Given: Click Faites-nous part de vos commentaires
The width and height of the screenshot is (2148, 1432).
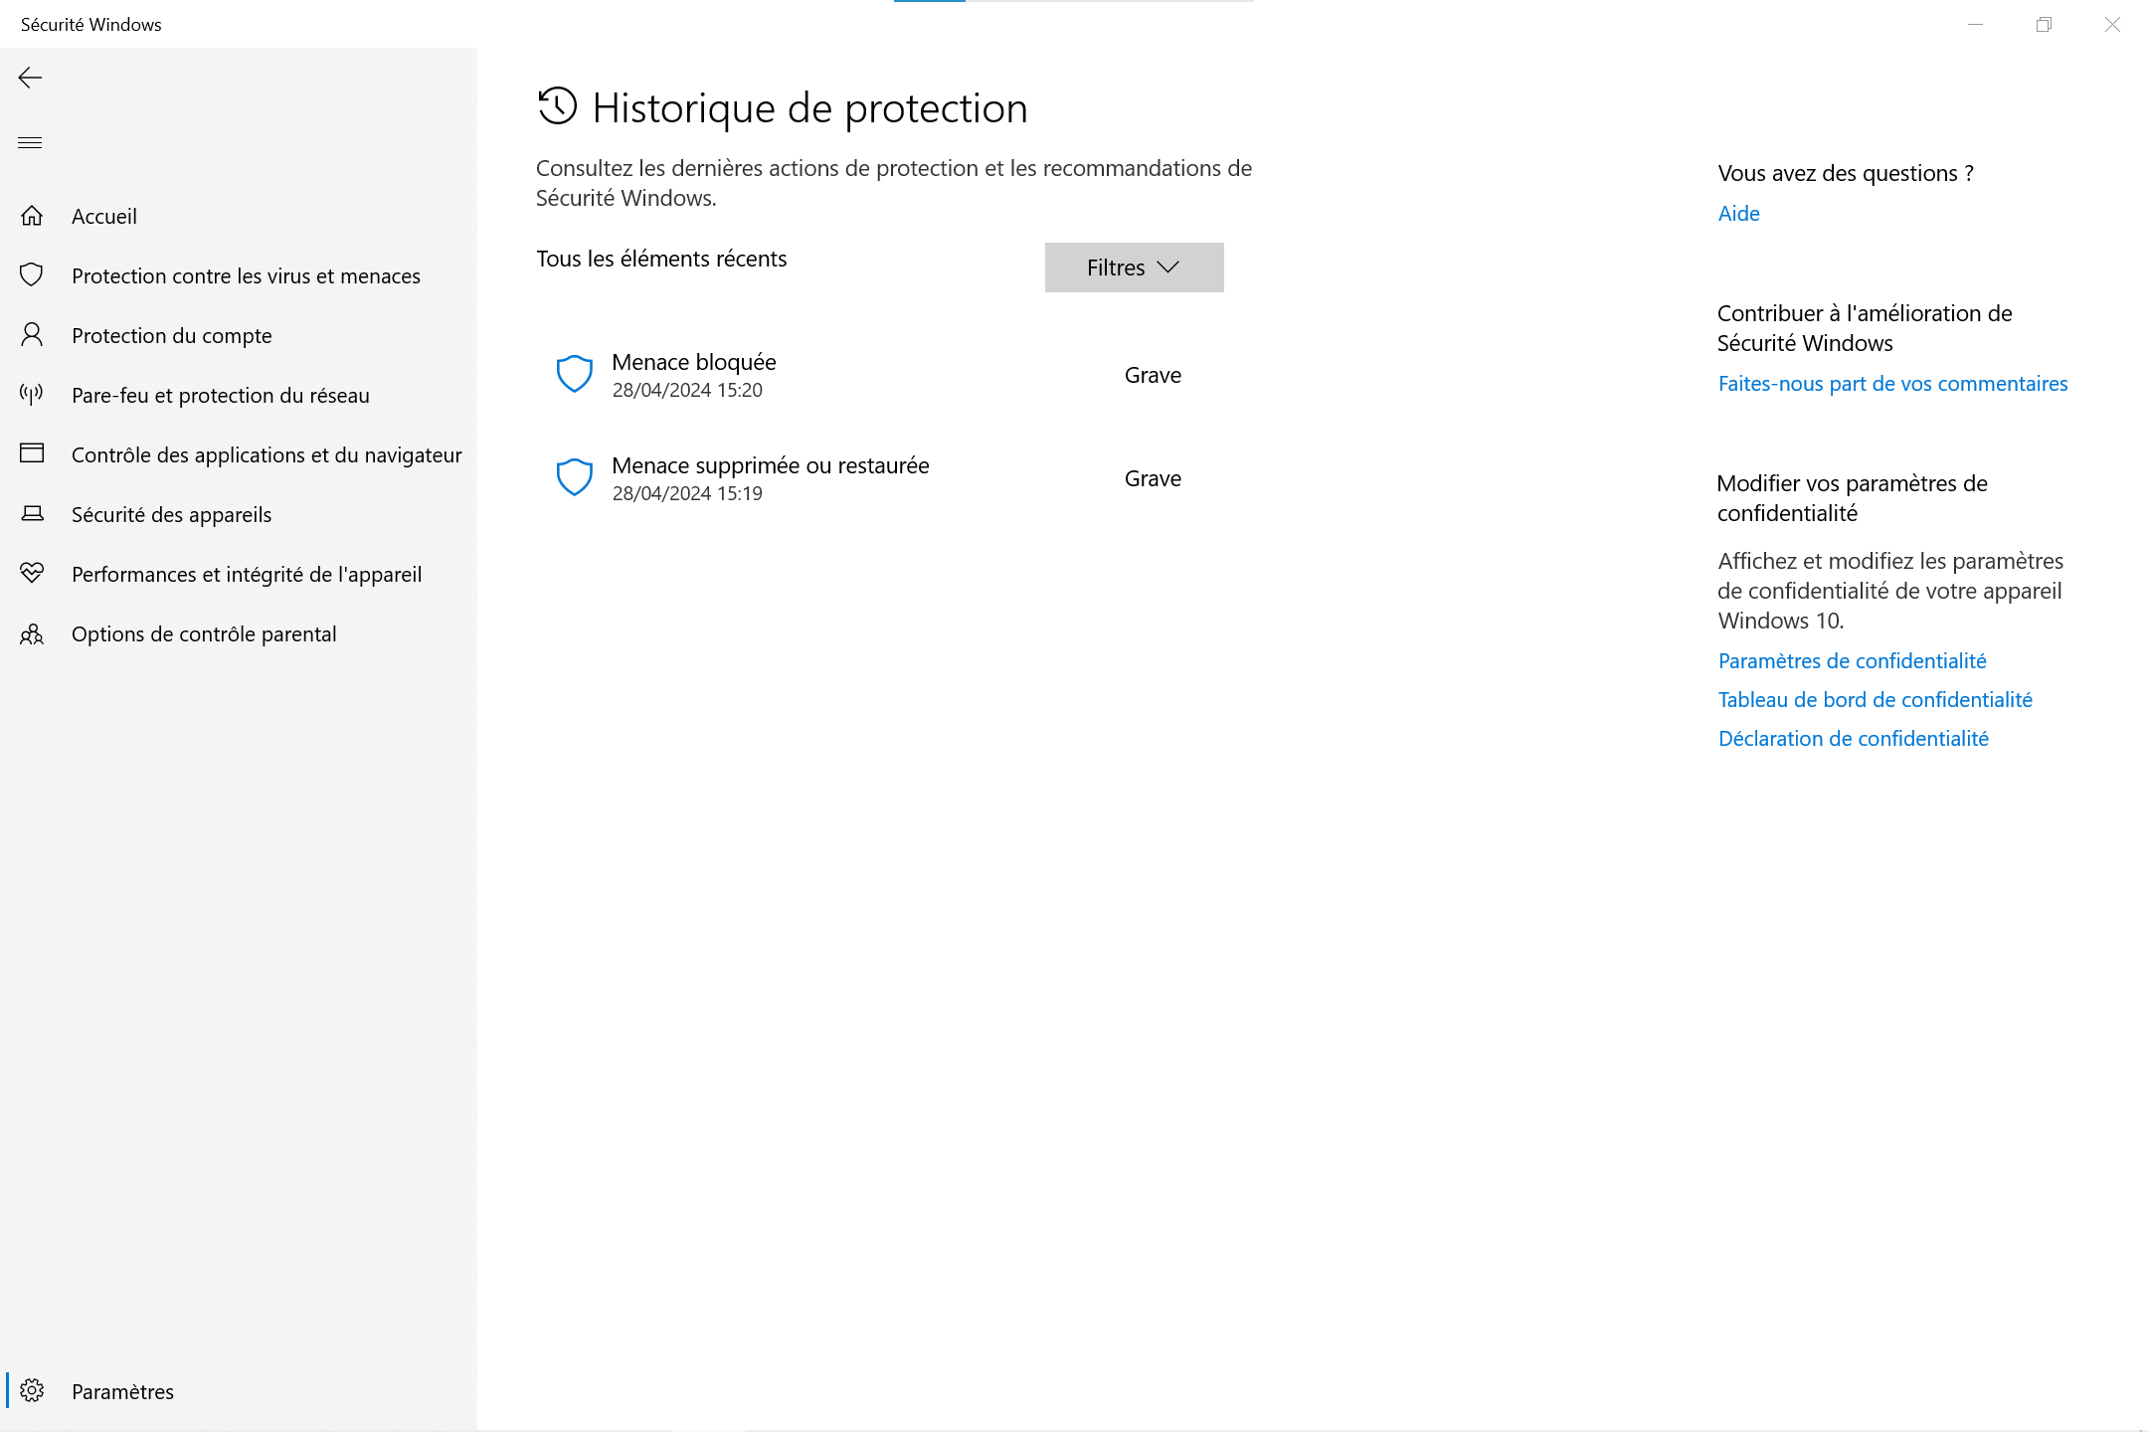Looking at the screenshot, I should click(1892, 384).
